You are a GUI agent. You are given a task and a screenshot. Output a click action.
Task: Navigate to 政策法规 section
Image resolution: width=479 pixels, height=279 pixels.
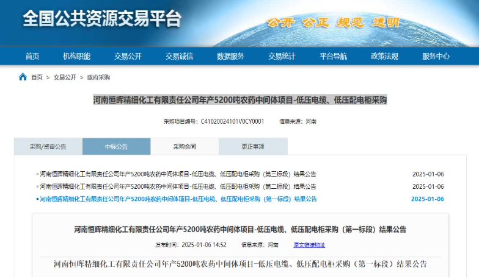pyautogui.click(x=384, y=56)
